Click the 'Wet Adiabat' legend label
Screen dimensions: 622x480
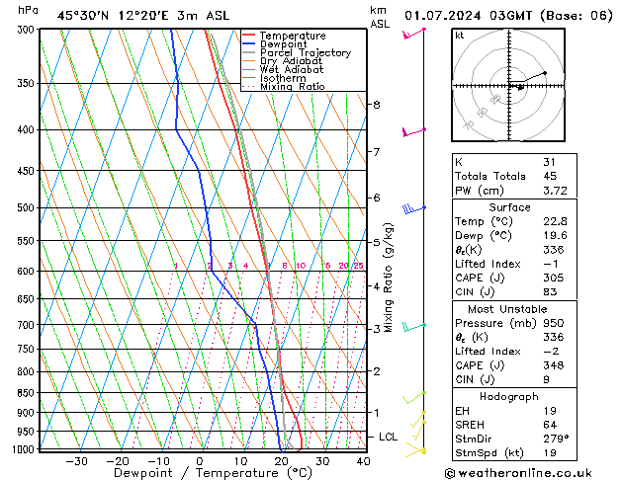point(292,70)
